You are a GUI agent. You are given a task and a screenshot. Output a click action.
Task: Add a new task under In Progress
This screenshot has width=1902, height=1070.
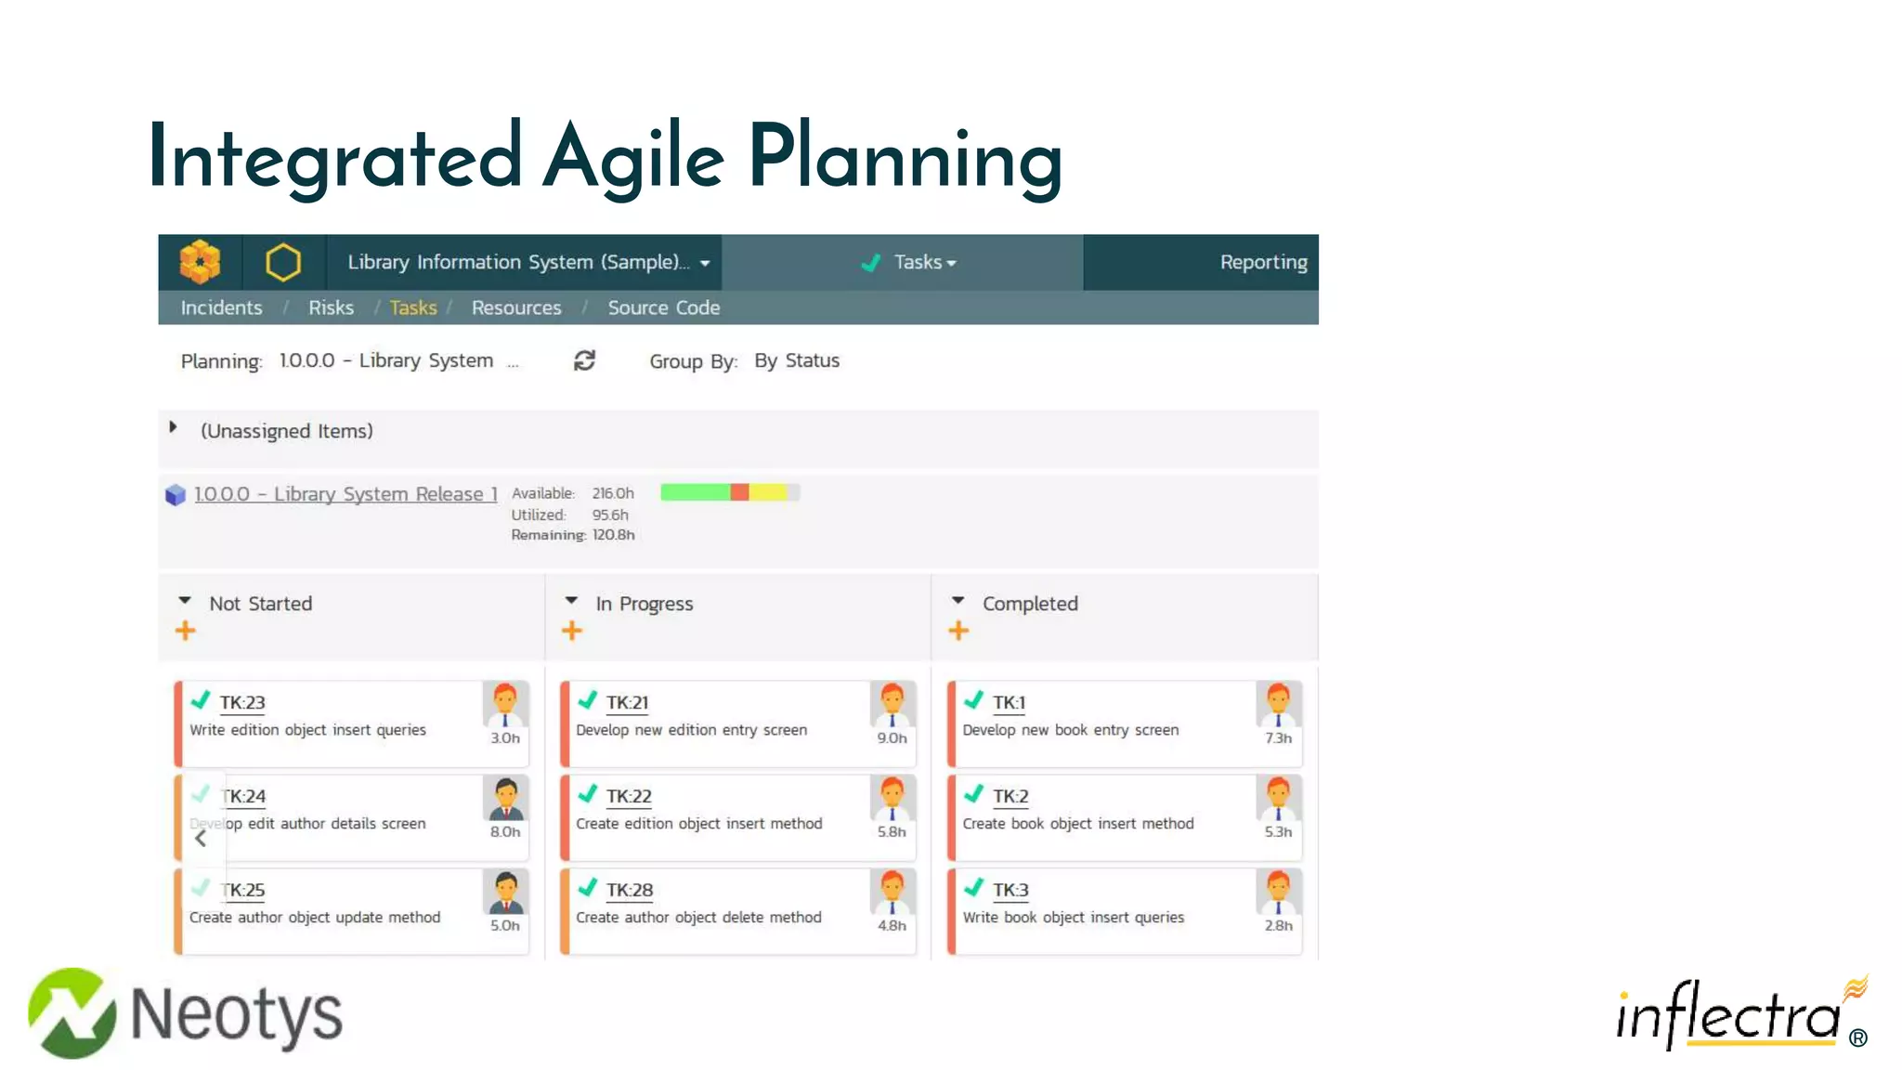click(572, 631)
